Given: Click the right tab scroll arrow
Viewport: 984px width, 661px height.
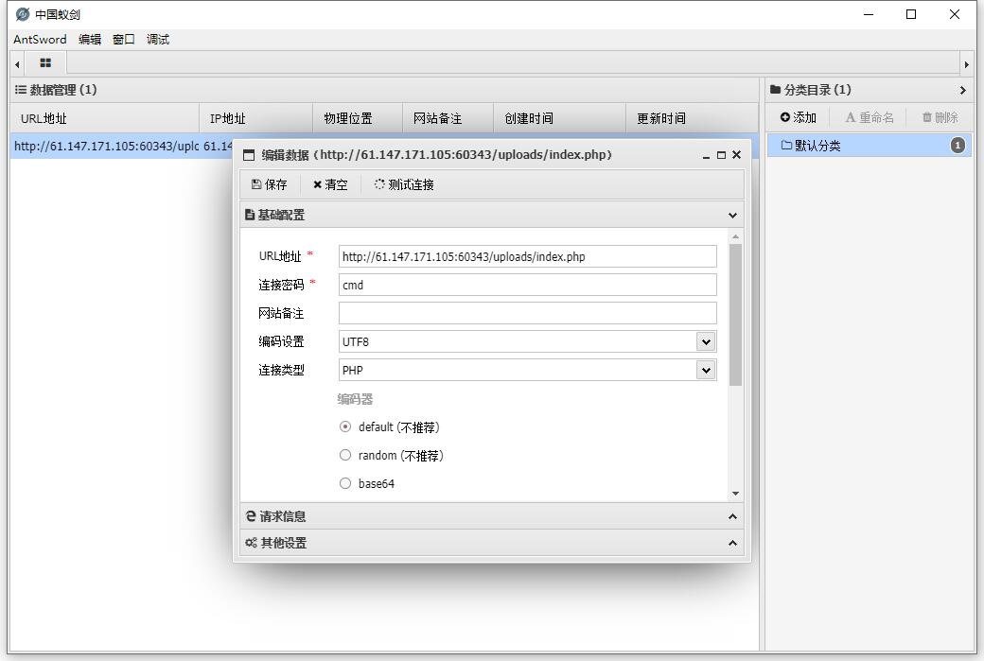Looking at the screenshot, I should click(966, 64).
